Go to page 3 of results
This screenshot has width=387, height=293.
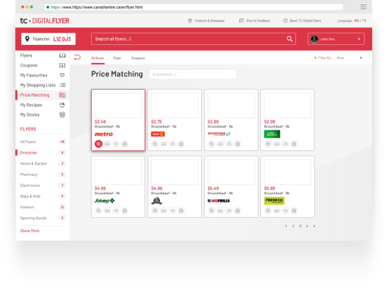[x=300, y=226]
